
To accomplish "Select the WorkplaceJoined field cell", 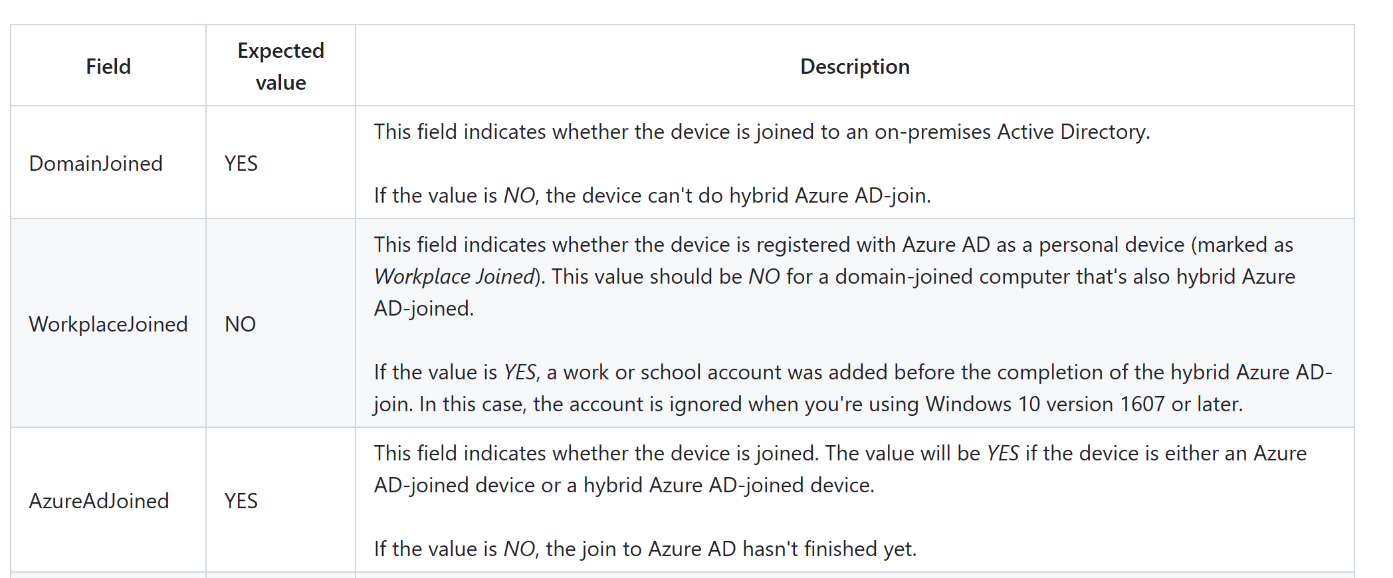I will (x=108, y=324).
